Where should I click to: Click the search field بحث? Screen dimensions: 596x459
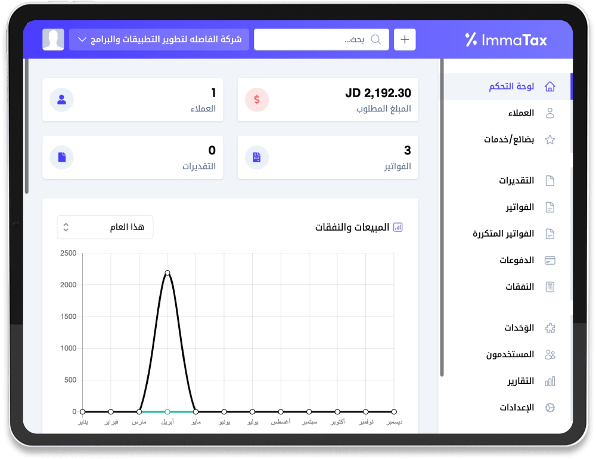(322, 40)
